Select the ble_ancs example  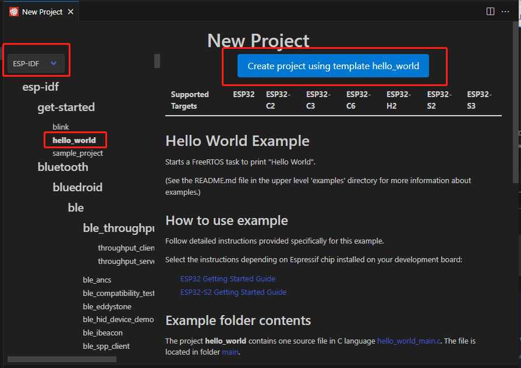pyautogui.click(x=97, y=280)
